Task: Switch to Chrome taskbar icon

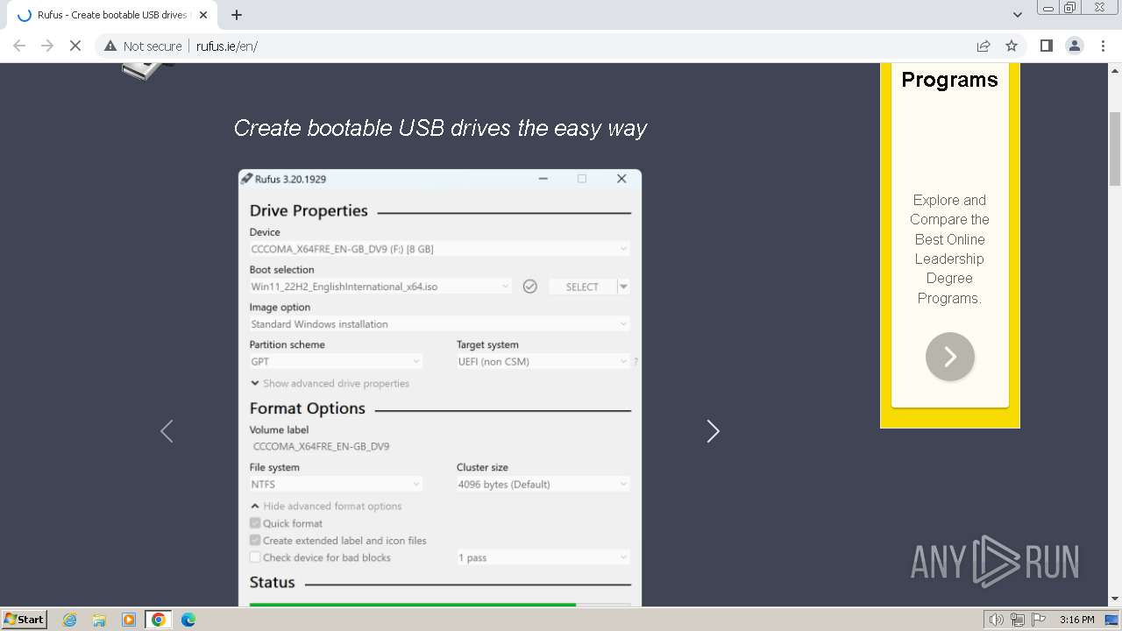Action: [158, 620]
